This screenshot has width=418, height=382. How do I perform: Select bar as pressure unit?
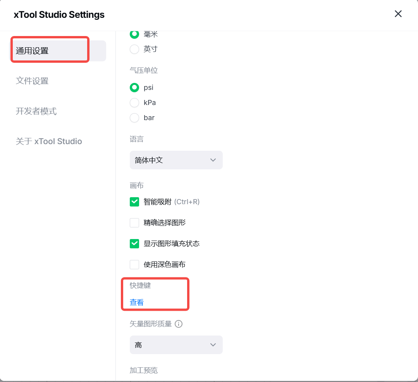point(134,118)
